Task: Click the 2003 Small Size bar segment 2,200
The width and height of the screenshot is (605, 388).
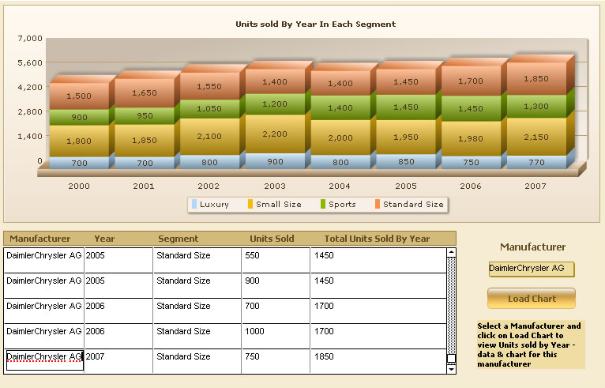Action: (x=275, y=134)
